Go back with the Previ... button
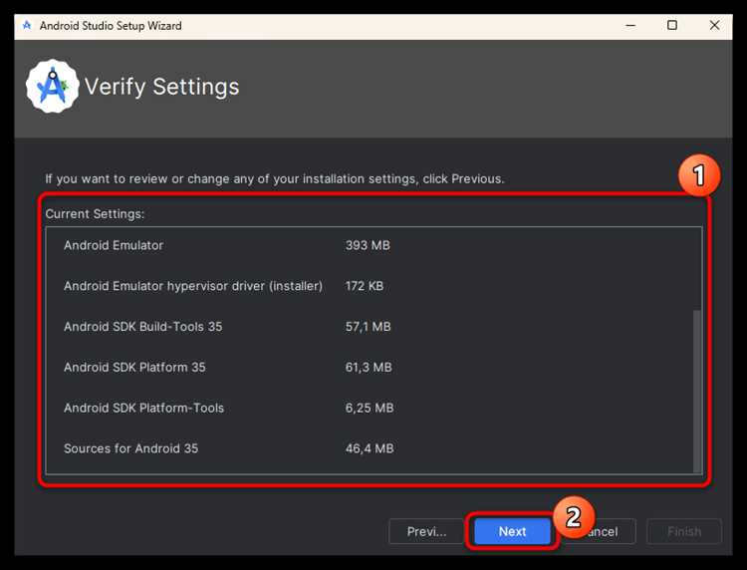This screenshot has width=747, height=570. [x=426, y=531]
